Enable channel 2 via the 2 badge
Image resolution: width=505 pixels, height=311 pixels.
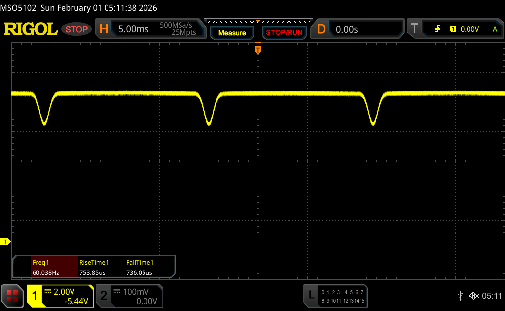click(x=103, y=296)
